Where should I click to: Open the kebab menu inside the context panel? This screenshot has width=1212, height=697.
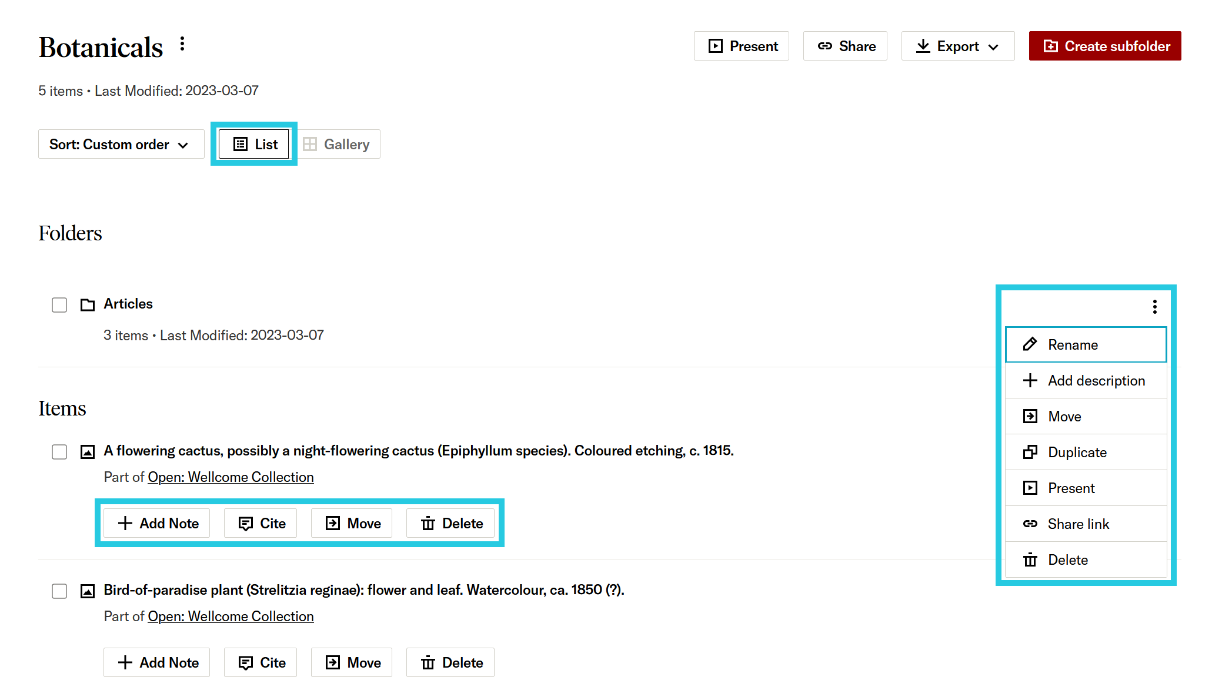tap(1154, 306)
